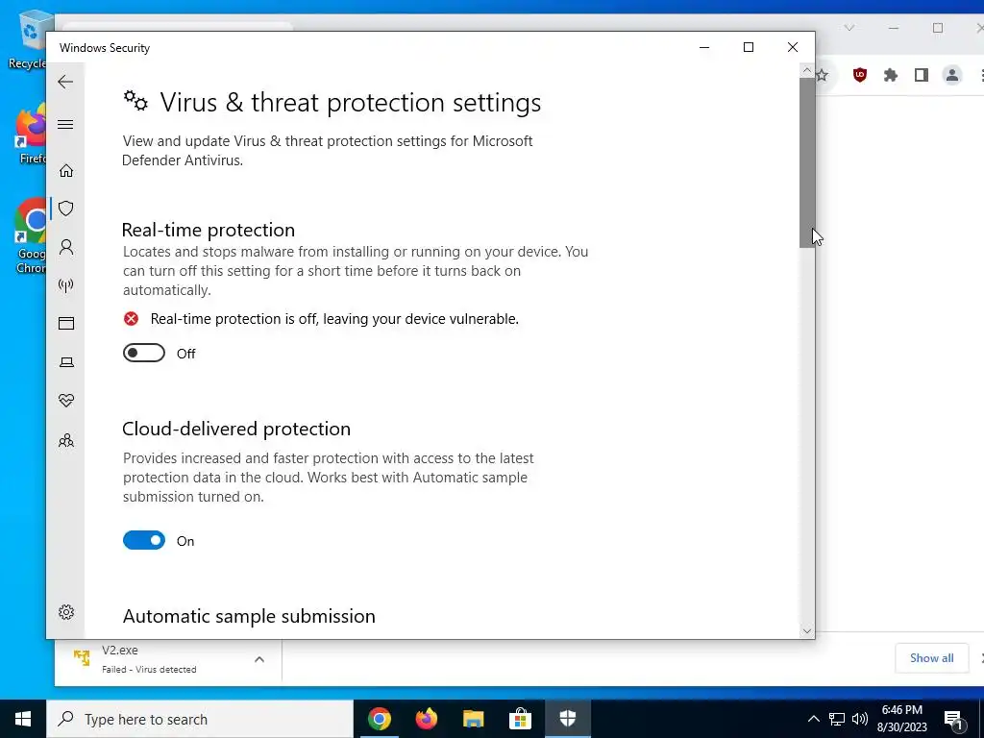This screenshot has height=738, width=984.
Task: Click the Real-time protection heading
Action: coord(209,230)
